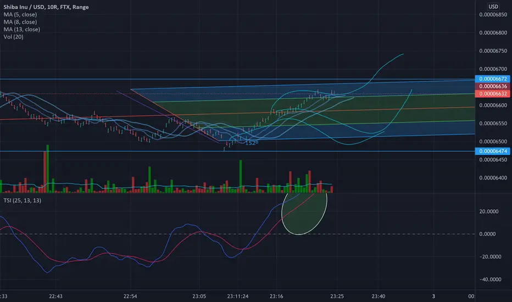This screenshot has height=302, width=512.
Task: Select the Vol (20) indicator label
Action: point(13,37)
